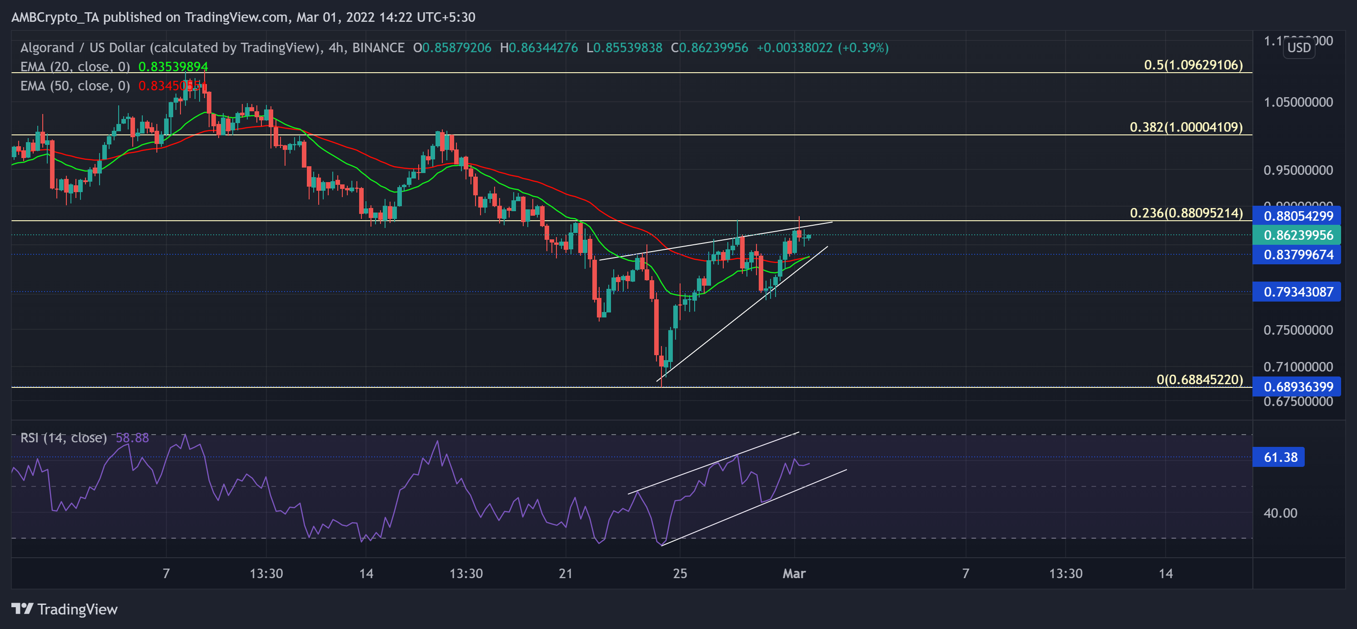Screen dimensions: 1357x629
Task: Click the USD currency button
Action: (x=1298, y=48)
